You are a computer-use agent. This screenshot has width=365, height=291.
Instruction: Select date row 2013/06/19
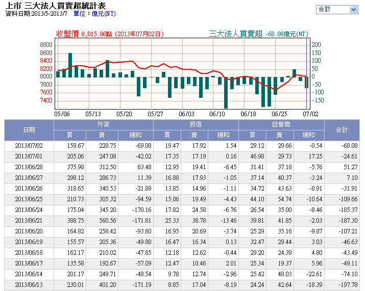(x=182, y=242)
